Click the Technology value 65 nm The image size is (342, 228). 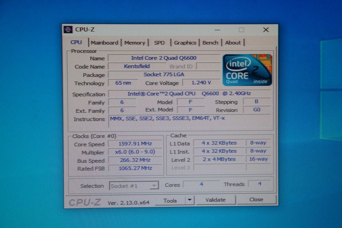click(x=123, y=83)
